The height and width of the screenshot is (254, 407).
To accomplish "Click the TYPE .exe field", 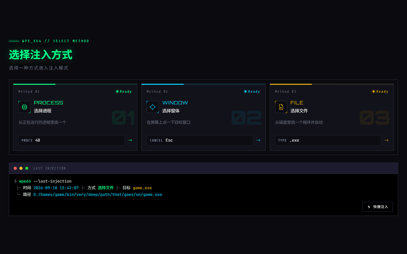I will click(328, 140).
